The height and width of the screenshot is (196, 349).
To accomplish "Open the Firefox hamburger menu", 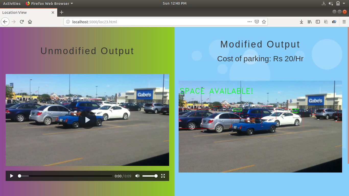I will (344, 22).
